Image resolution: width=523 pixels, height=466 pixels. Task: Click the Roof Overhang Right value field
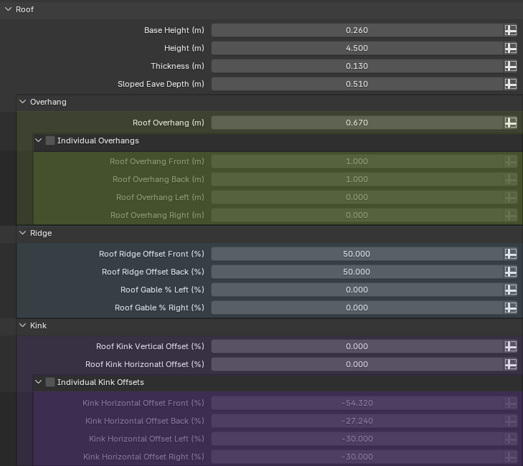click(x=357, y=215)
